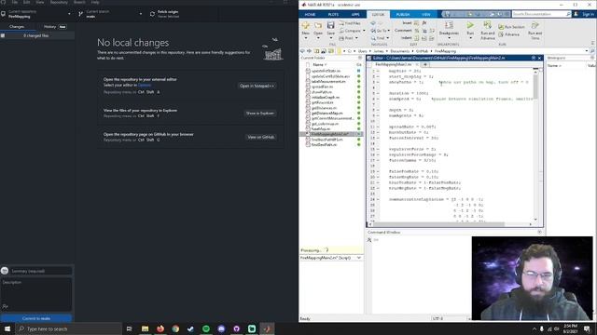
Task: Switch to the PUBLISH ribbon tab
Action: coord(403,15)
